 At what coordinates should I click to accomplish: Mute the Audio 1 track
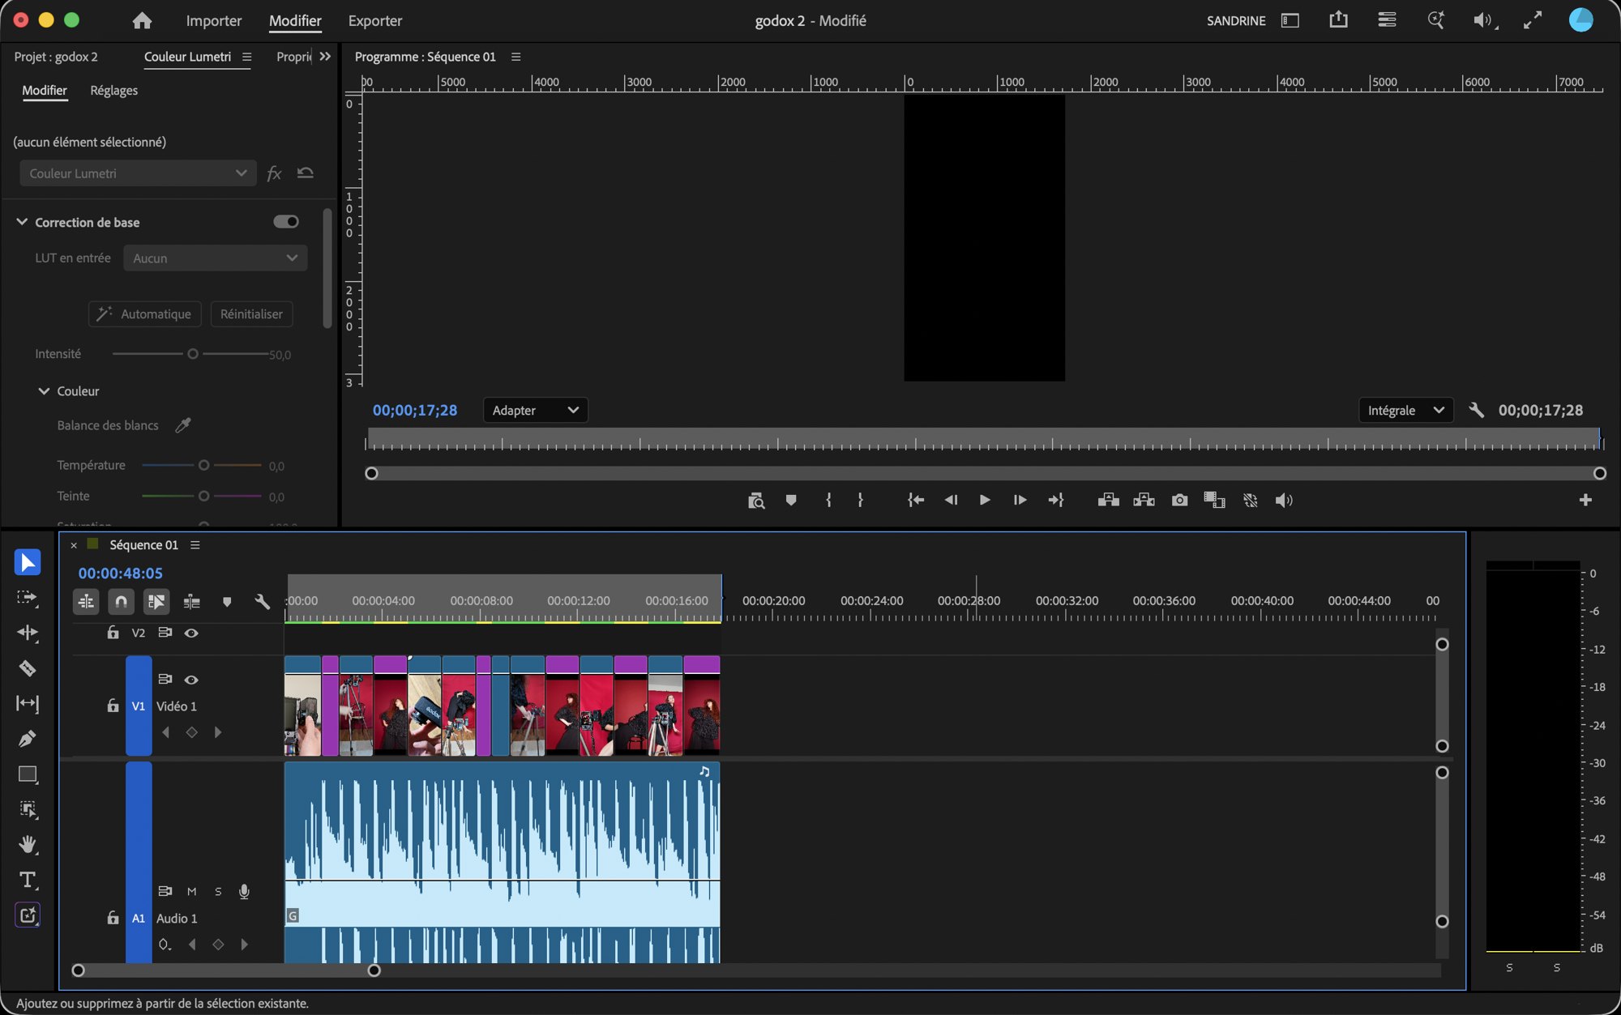pos(191,892)
